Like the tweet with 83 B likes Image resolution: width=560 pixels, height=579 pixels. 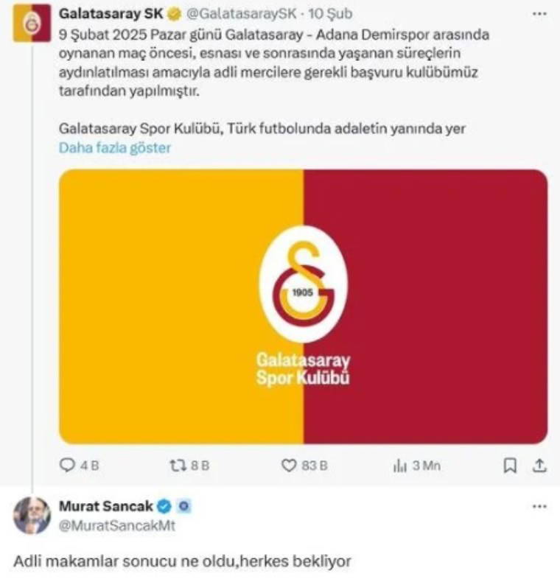pyautogui.click(x=290, y=465)
